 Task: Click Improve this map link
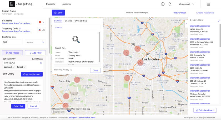pyautogui.click(x=83, y=109)
